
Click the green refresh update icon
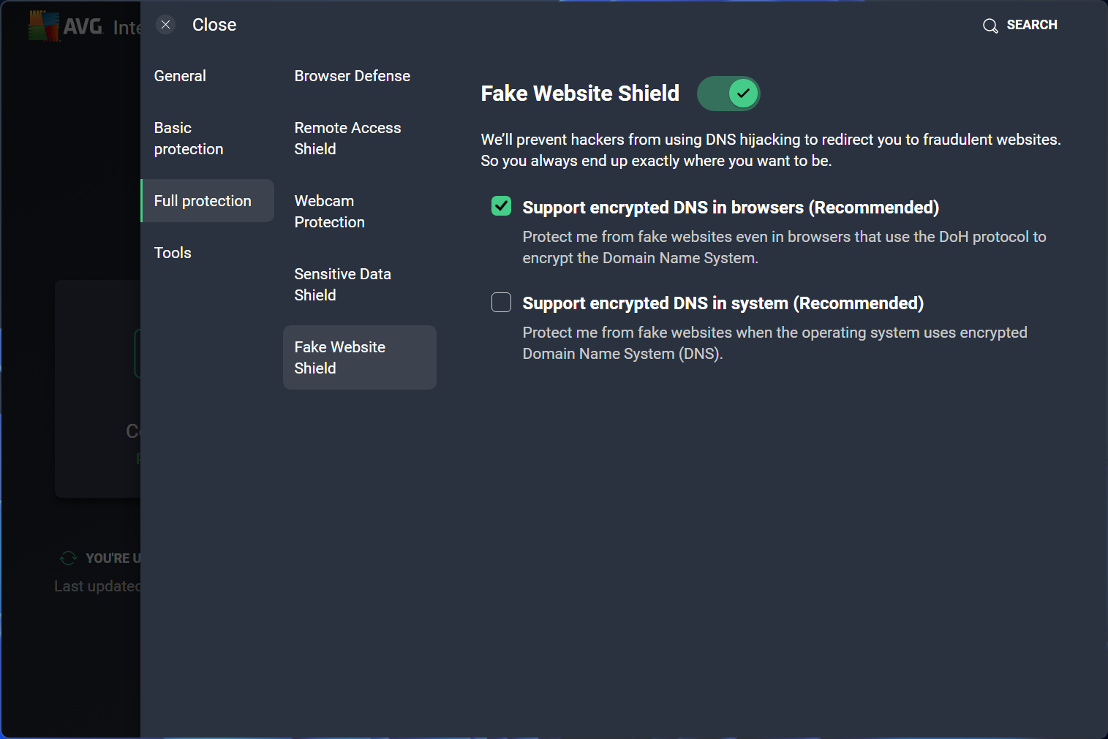(x=68, y=558)
